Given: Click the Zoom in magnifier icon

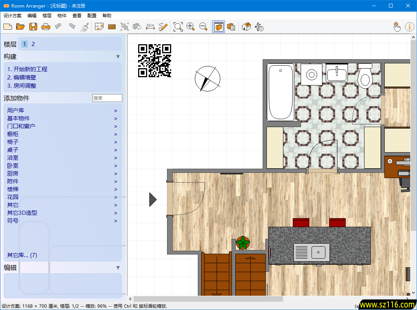Looking at the screenshot, I should (x=191, y=27).
